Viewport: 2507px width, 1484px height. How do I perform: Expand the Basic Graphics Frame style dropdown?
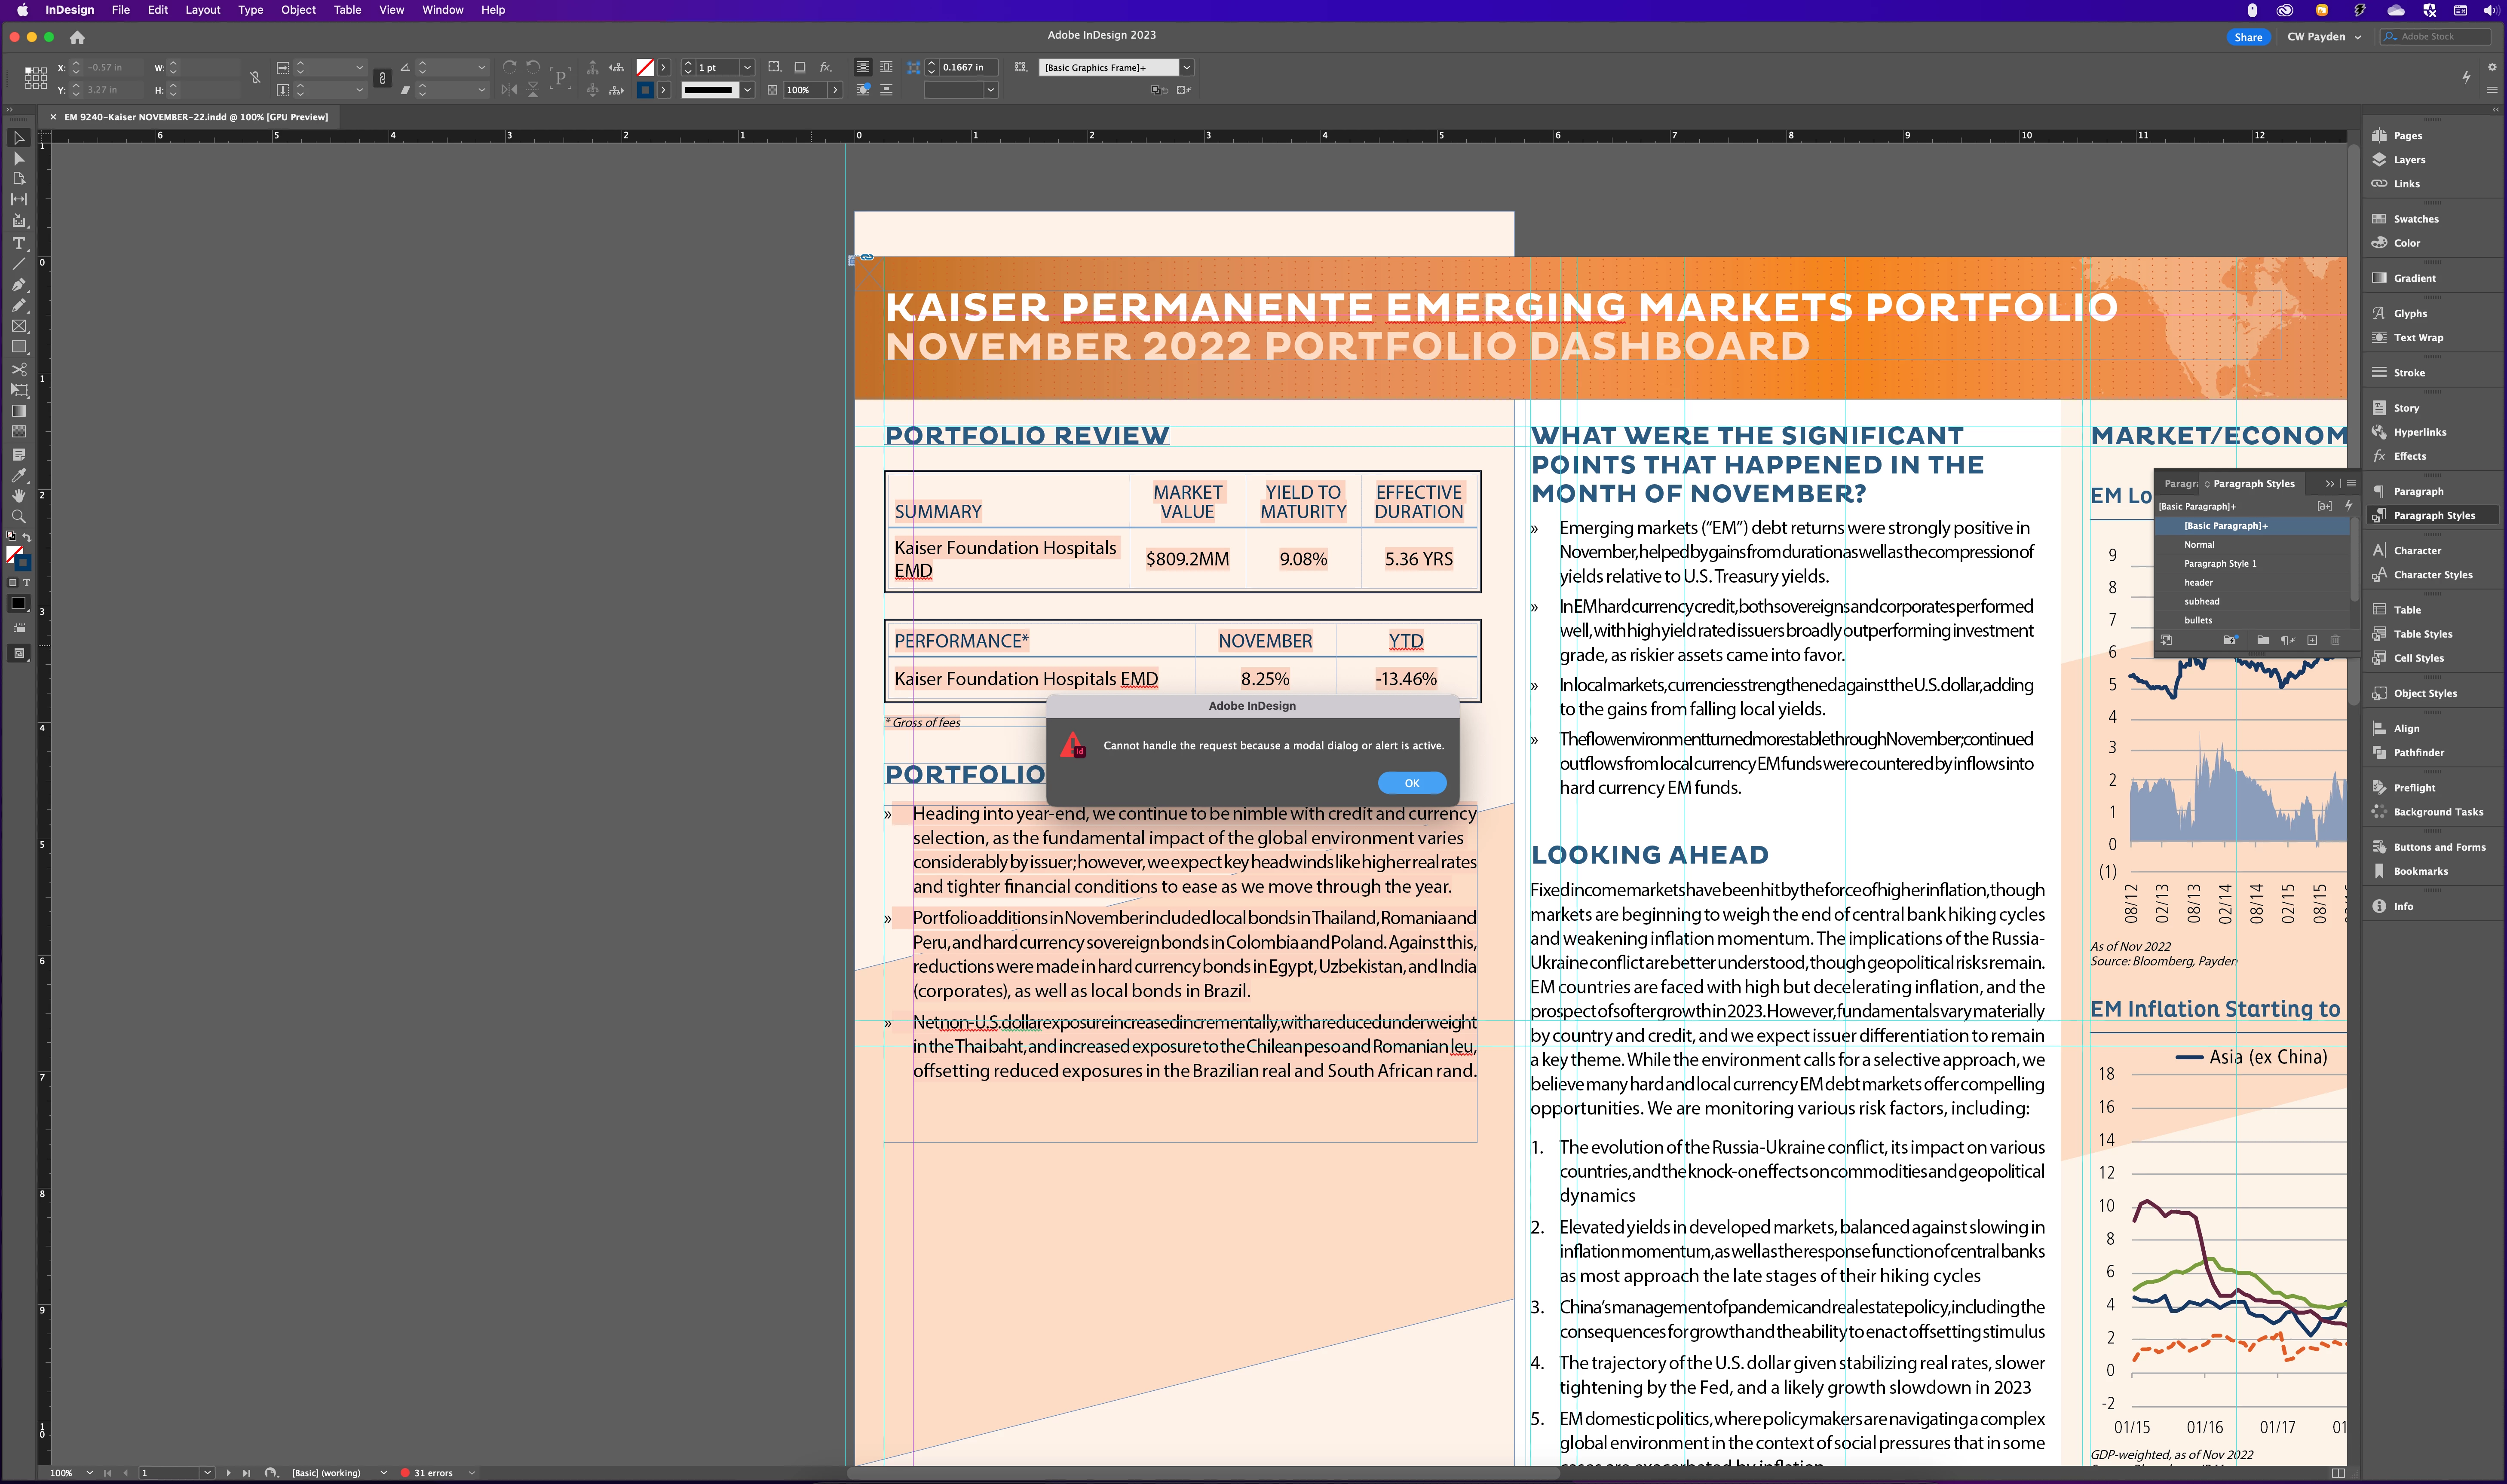[1186, 68]
